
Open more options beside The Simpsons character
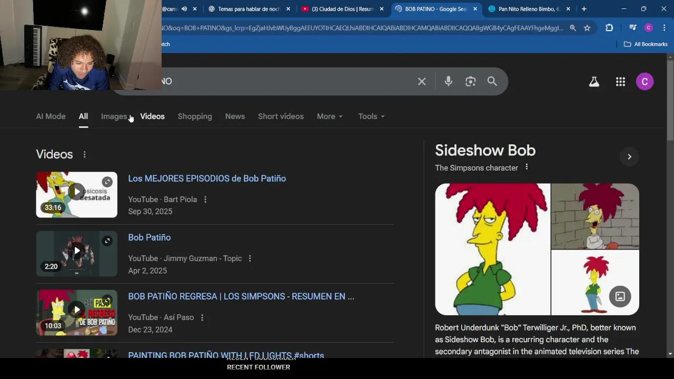(x=527, y=167)
